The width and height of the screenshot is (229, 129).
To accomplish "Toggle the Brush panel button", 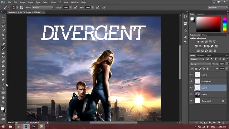I will coord(21,8).
